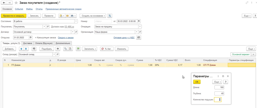257x108 pixels.
Task: Move the row up with blue arrow
Action: pos(21,49)
